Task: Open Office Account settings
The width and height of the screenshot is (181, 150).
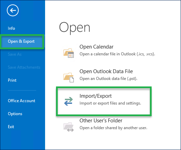Action: [x=22, y=101]
